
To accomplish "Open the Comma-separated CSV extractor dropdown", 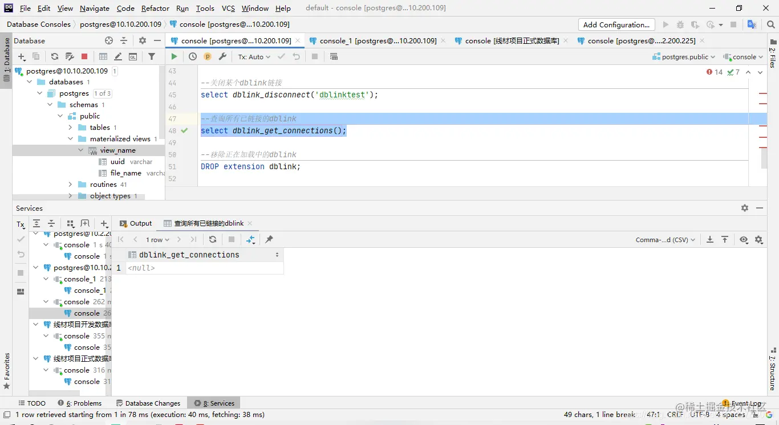I will click(666, 240).
